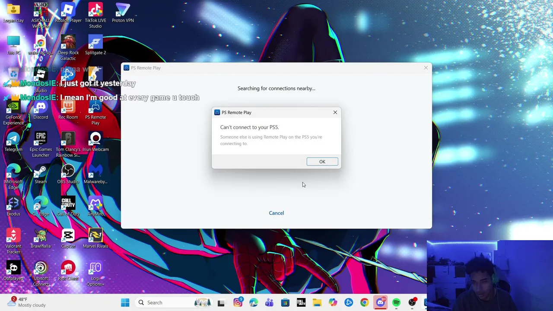Select the Malwarebytes desktop icon

pyautogui.click(x=95, y=175)
